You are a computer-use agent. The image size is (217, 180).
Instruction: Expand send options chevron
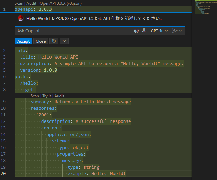180,31
